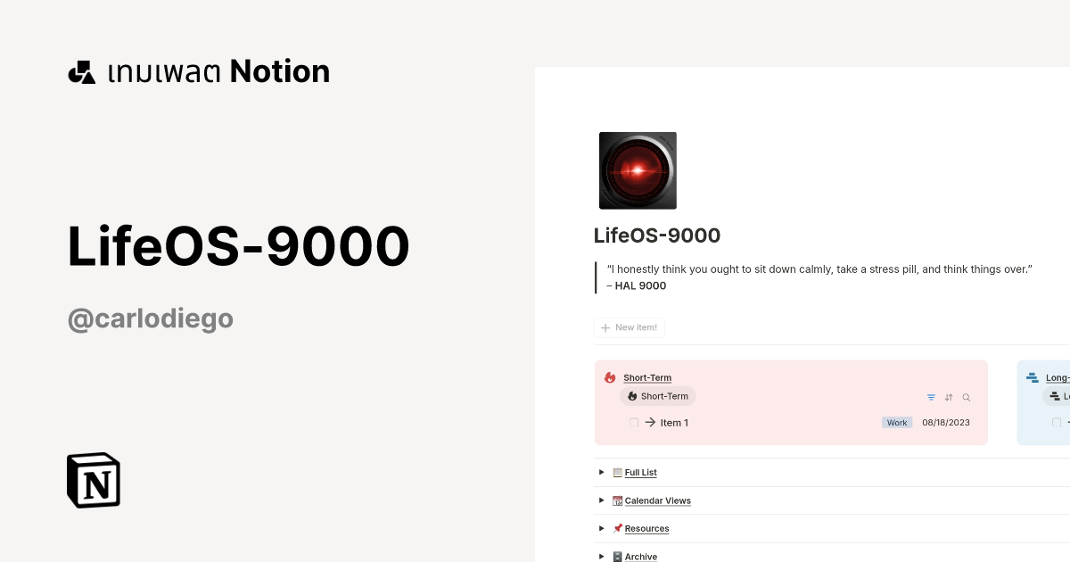Click the pushpin icon beside Resources
Viewport: 1070px width, 562px height.
(x=617, y=528)
